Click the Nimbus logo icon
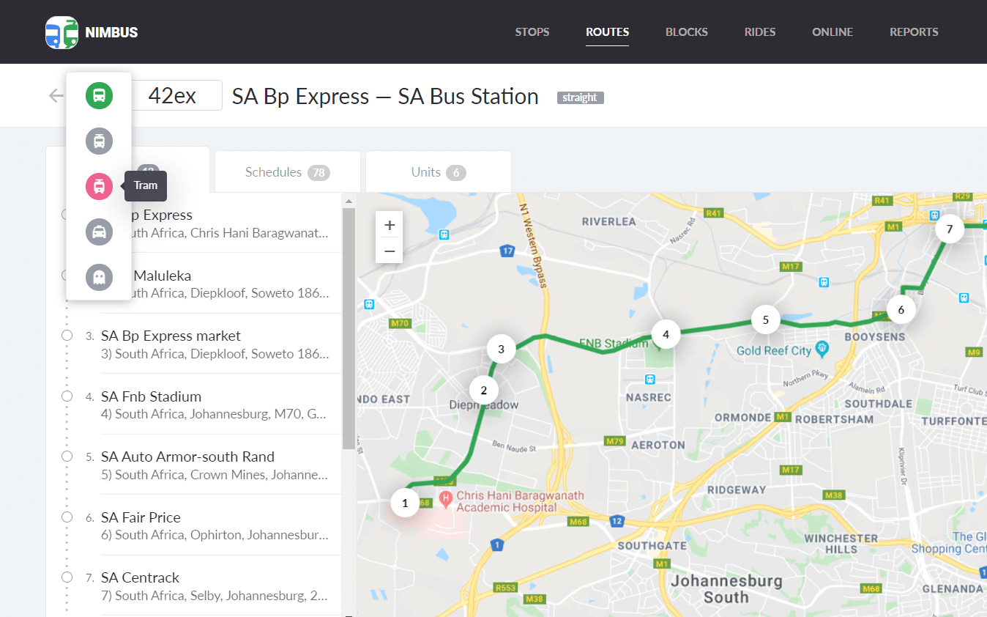987x617 pixels. 62,32
